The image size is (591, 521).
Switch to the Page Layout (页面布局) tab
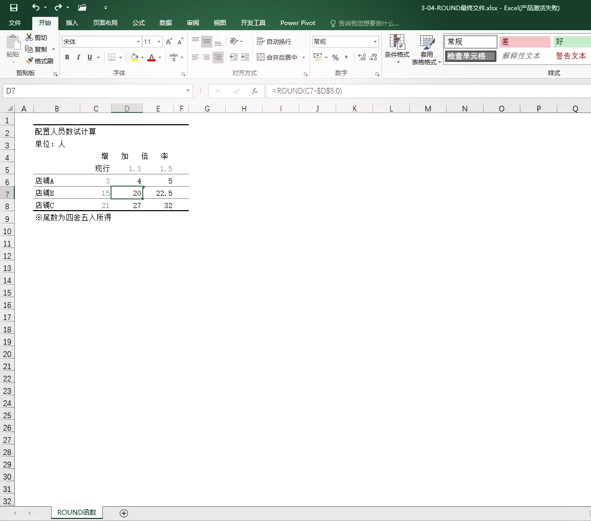(105, 23)
